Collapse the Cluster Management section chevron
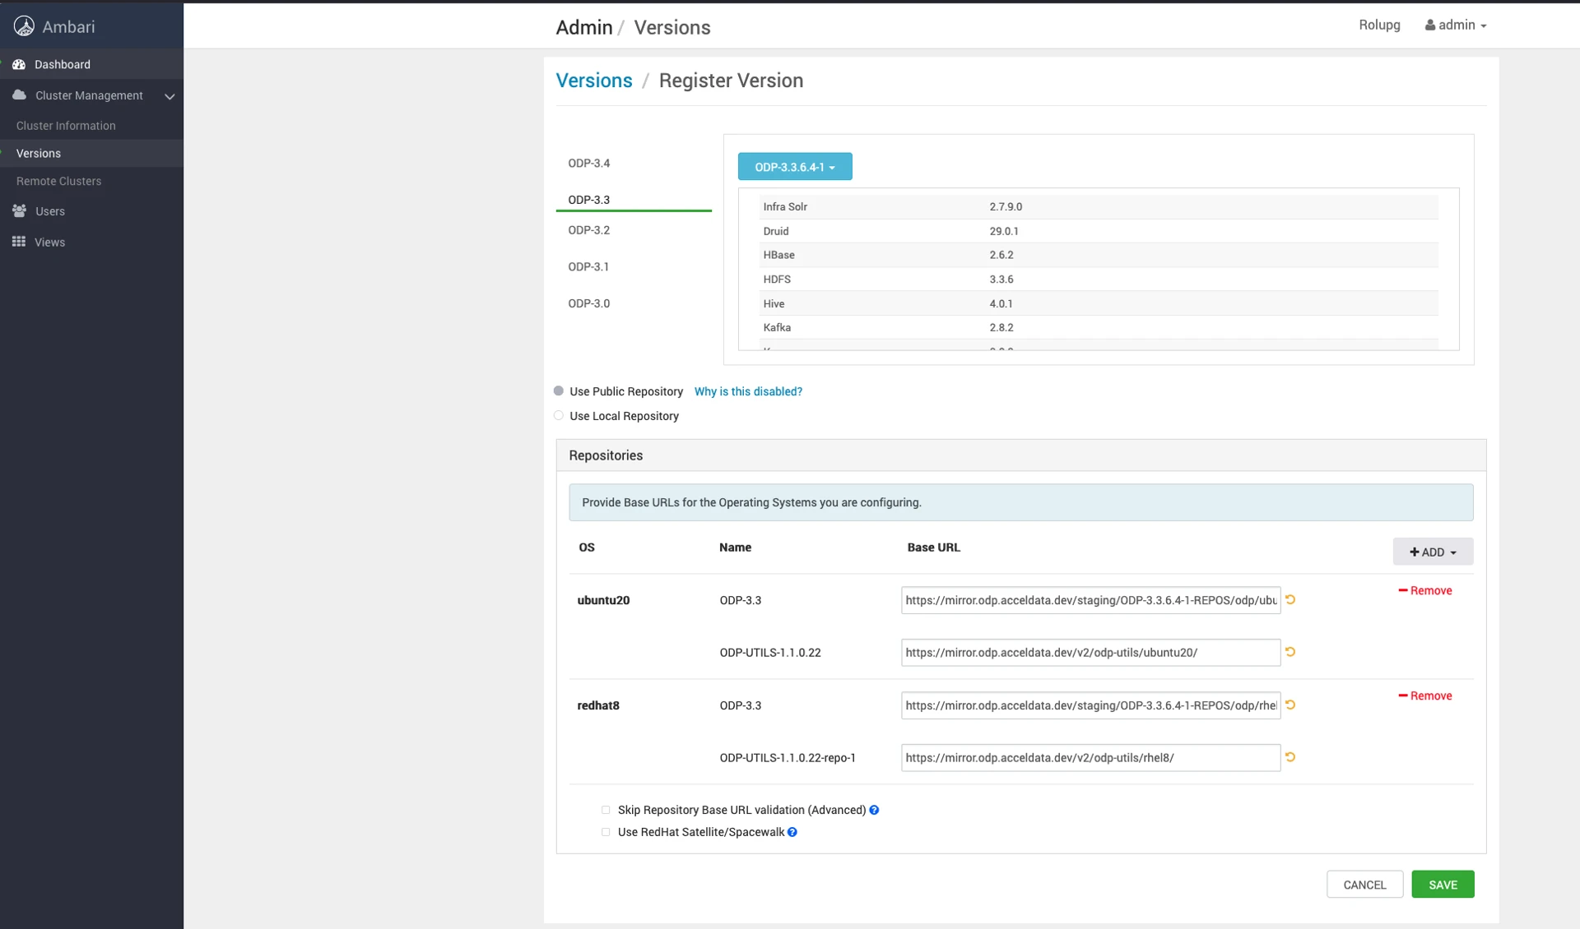Screen dimensions: 1580x929 tap(170, 96)
